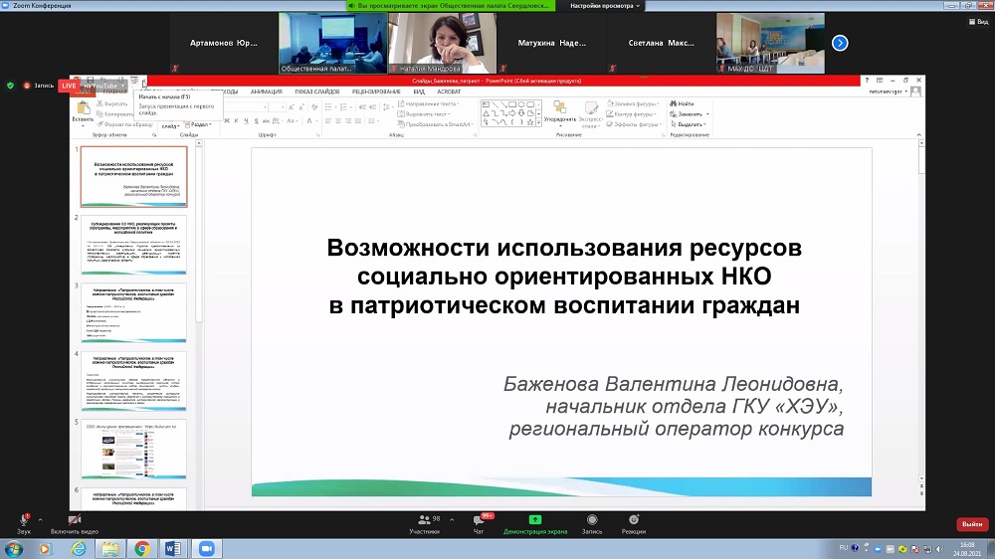Open the Zoom reactions menu (Реакции)
Screen dimensions: 995x559
click(x=633, y=523)
